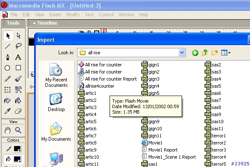Select the gign10 JPG file
The image size is (250, 167).
click(x=152, y=129)
